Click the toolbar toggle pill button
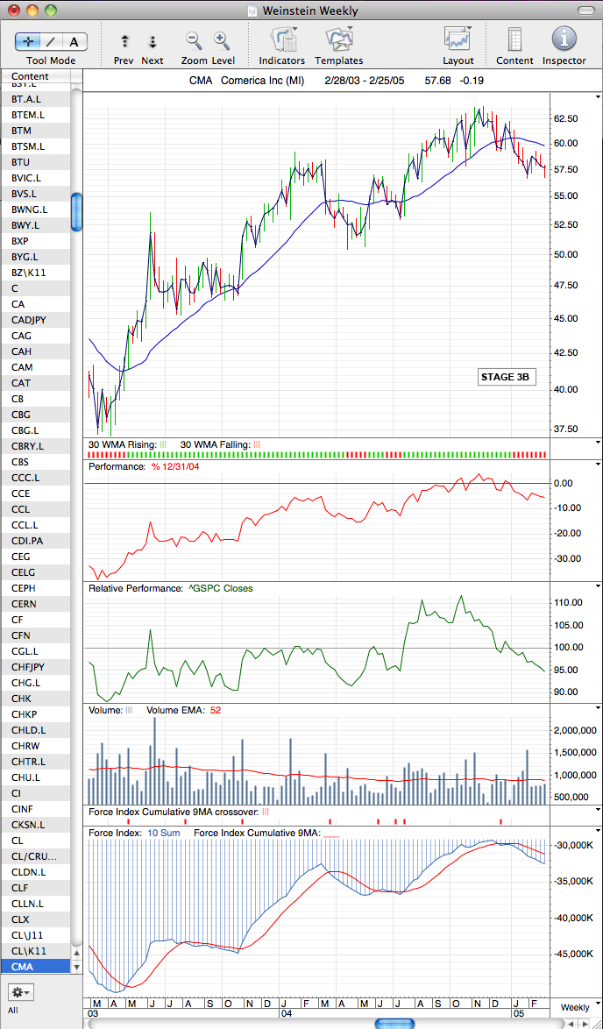This screenshot has width=603, height=1029. click(x=586, y=11)
